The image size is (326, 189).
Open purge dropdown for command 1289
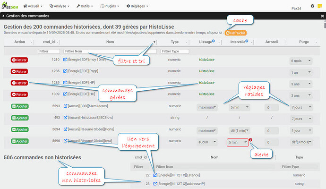tap(301, 84)
